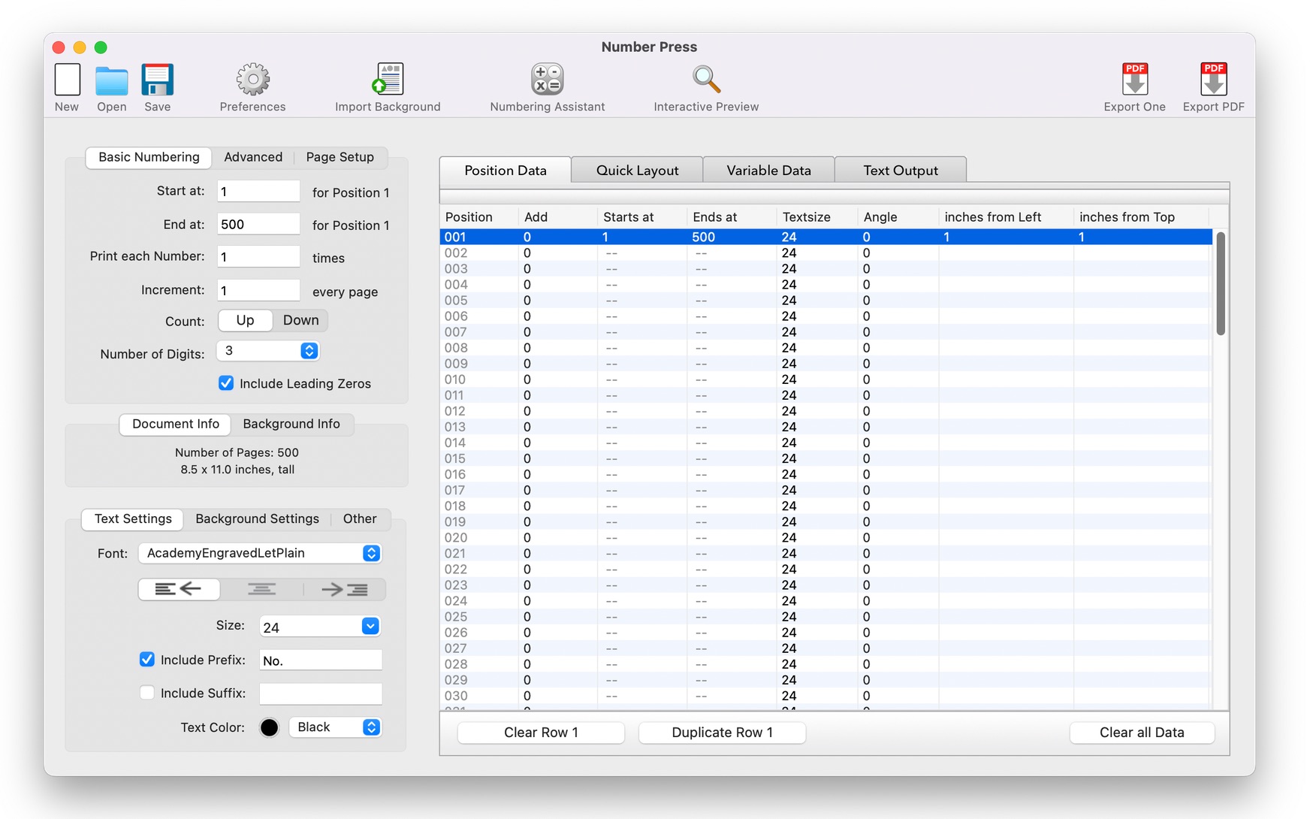Select position row 020
The image size is (1313, 819).
[826, 537]
